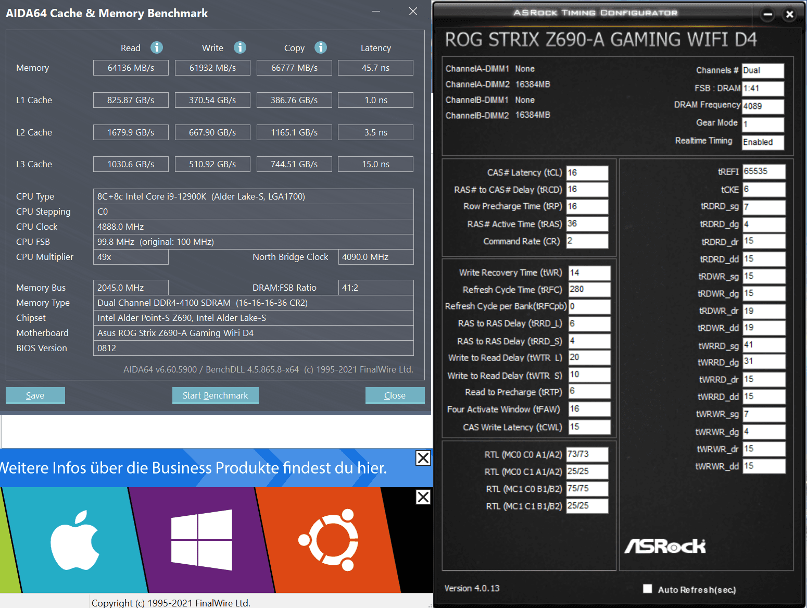Click the CAS# Latency (tCL) field
This screenshot has height=608, width=807.
click(x=587, y=173)
